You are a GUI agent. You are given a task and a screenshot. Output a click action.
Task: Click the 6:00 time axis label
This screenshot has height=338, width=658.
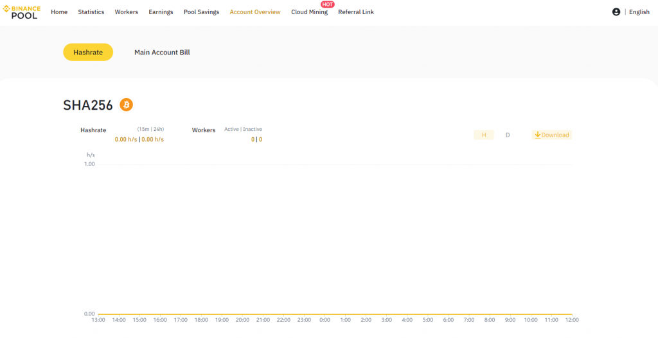[x=448, y=320]
